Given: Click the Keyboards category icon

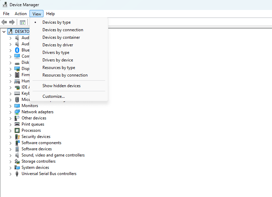Looking at the screenshot, I should coord(17,93).
